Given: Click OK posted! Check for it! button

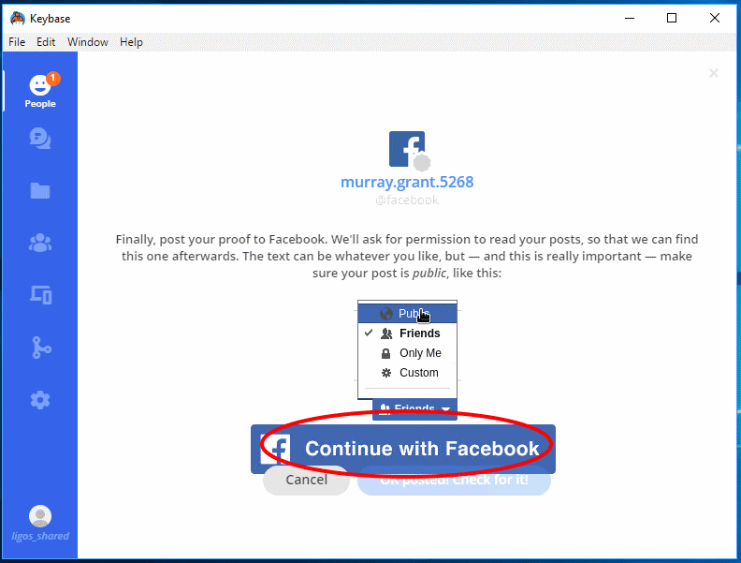Looking at the screenshot, I should (x=454, y=481).
